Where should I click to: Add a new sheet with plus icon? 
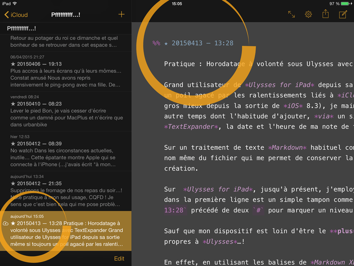pyautogui.click(x=122, y=15)
